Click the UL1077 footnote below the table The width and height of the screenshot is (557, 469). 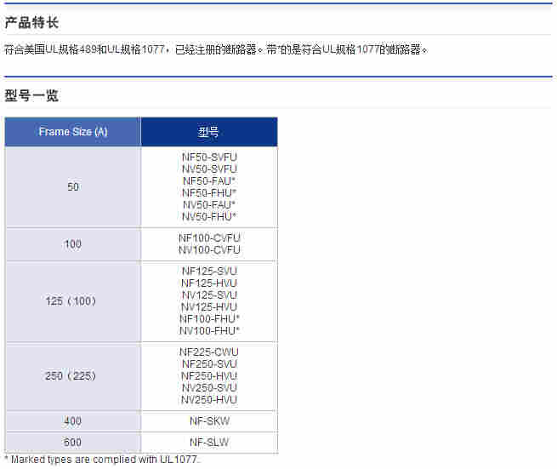tap(102, 460)
